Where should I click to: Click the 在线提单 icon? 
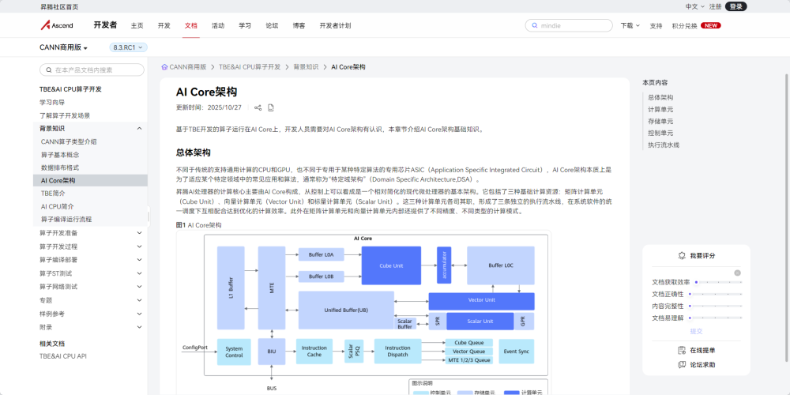click(682, 351)
